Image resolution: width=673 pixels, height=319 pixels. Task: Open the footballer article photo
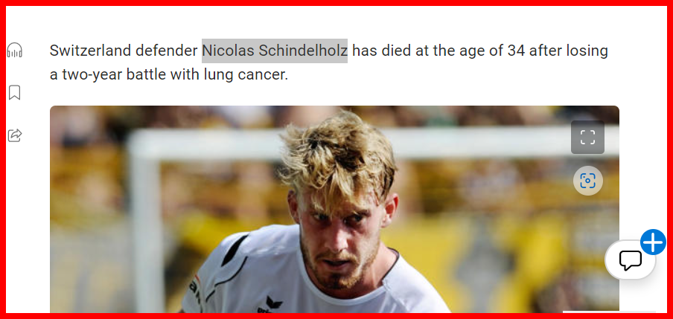(x=334, y=209)
